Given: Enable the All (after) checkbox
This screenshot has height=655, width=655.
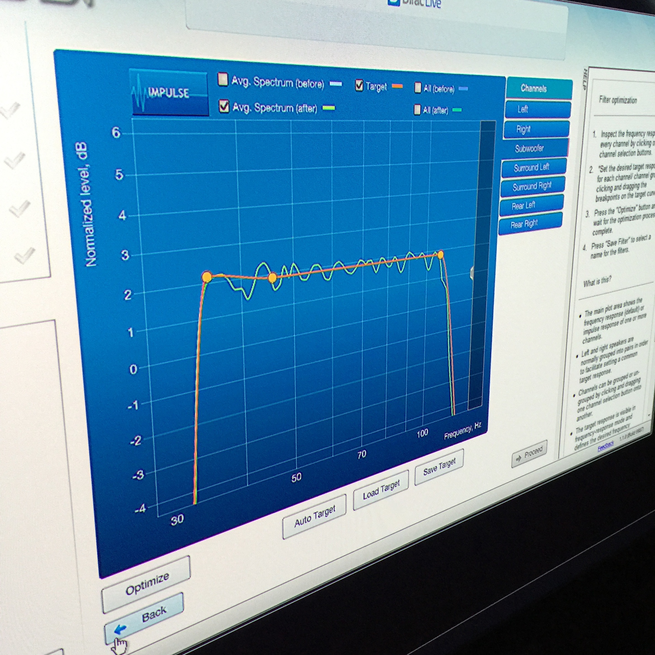Looking at the screenshot, I should (417, 110).
